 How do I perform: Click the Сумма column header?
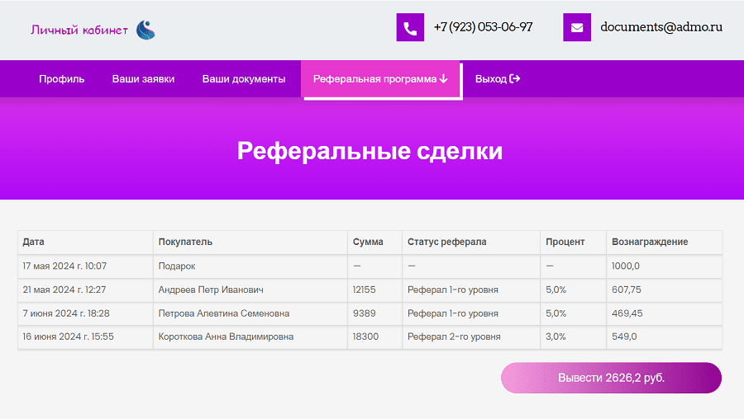[x=368, y=242]
